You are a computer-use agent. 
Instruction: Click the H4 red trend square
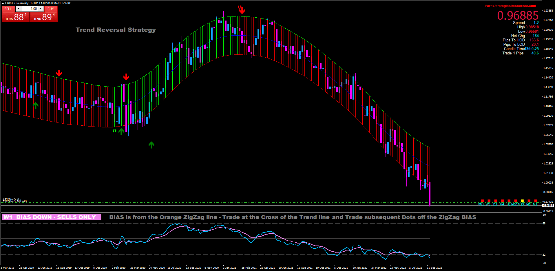[x=502, y=201]
